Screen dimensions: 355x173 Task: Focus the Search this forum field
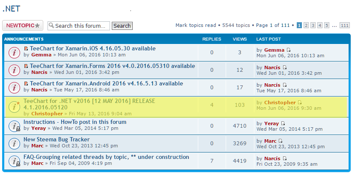[x=78, y=26]
